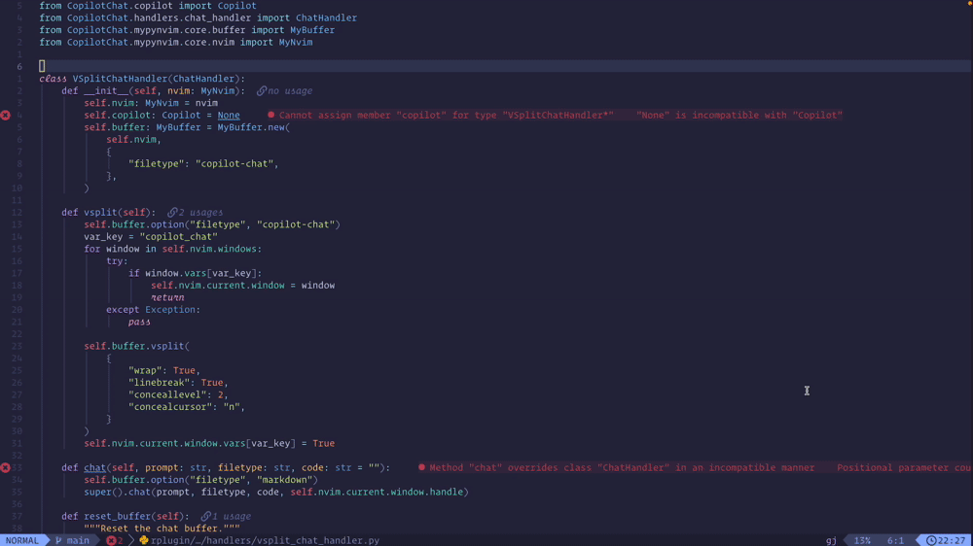Click the 'self.nvim: MyNvim = nvim' line
Viewport: 973px width, 546px height.
151,103
